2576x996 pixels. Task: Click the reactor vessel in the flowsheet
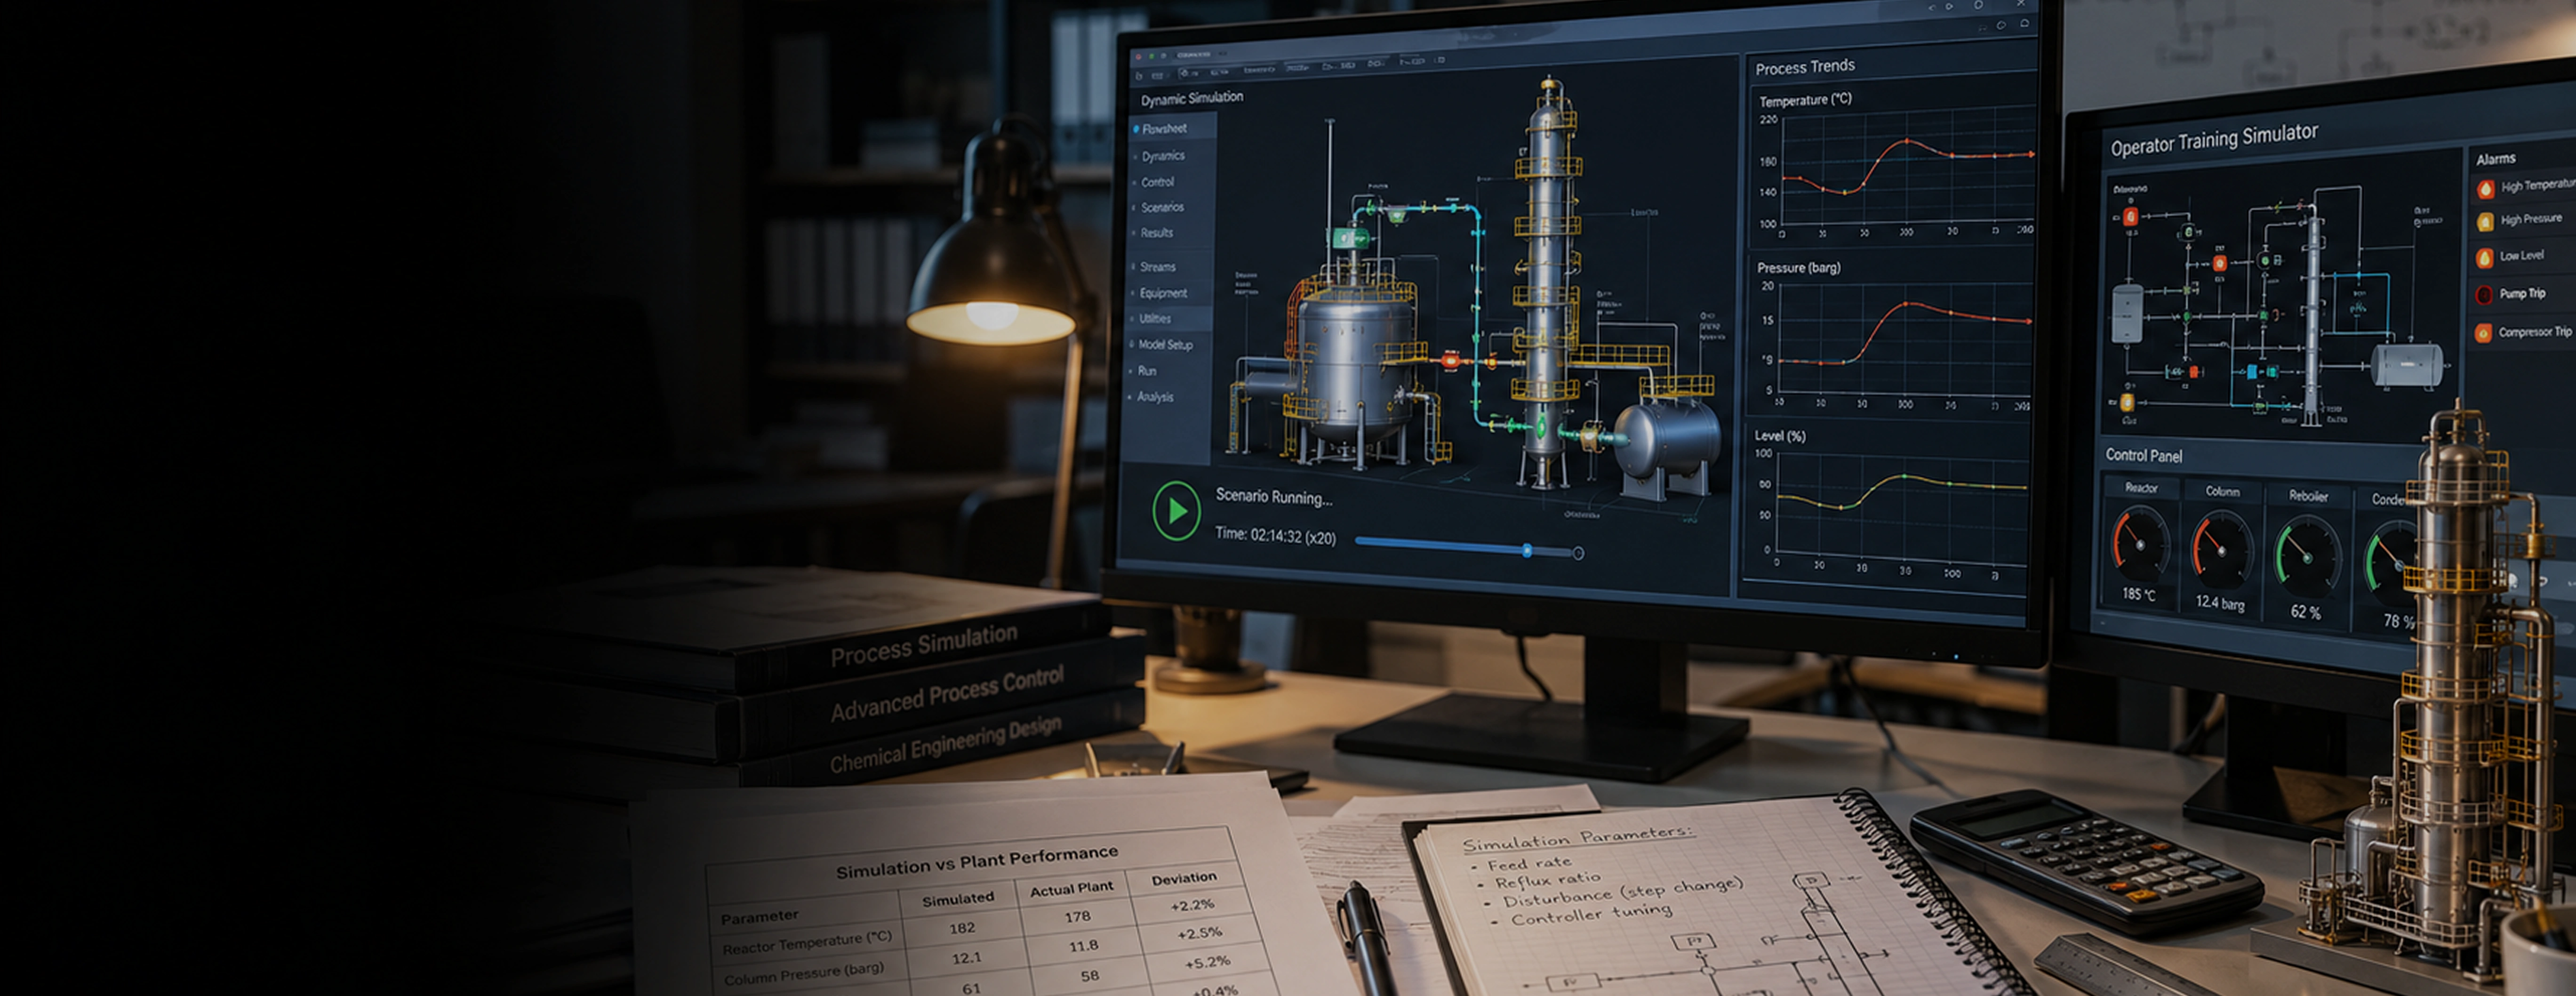pyautogui.click(x=1357, y=365)
